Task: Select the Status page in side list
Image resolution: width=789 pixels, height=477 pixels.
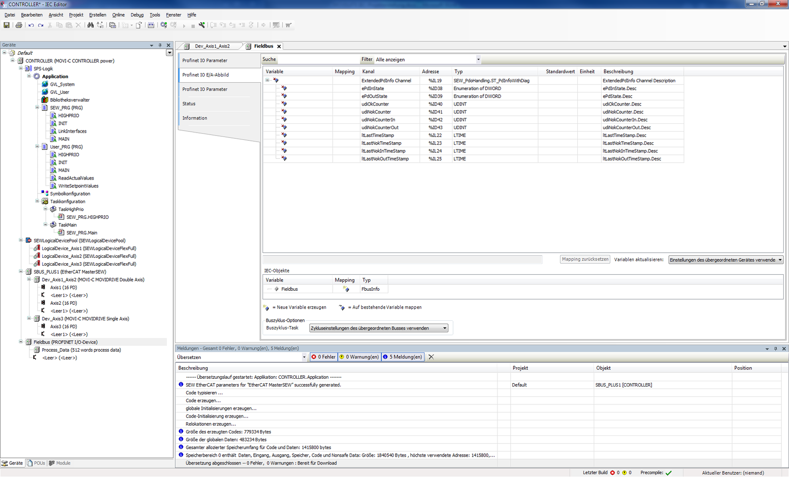Action: [x=189, y=104]
